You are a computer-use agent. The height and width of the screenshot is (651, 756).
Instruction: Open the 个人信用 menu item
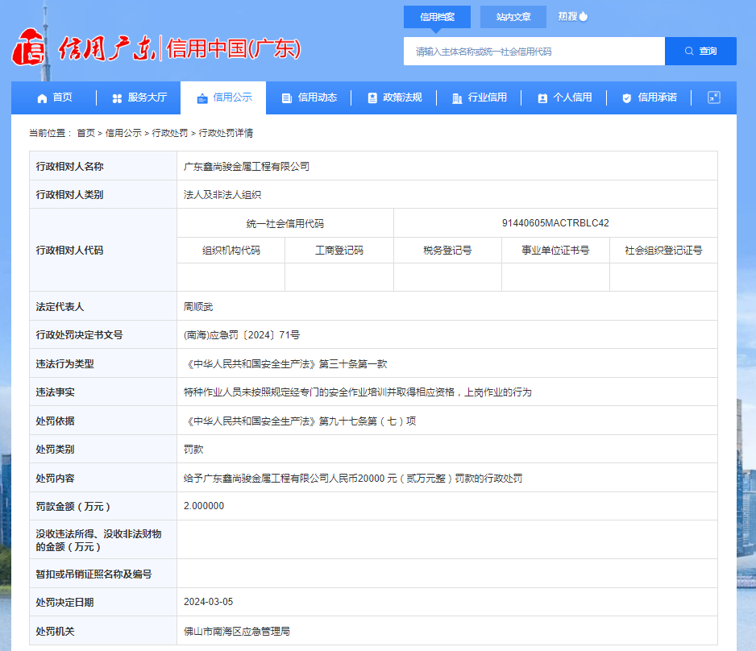pyautogui.click(x=565, y=97)
